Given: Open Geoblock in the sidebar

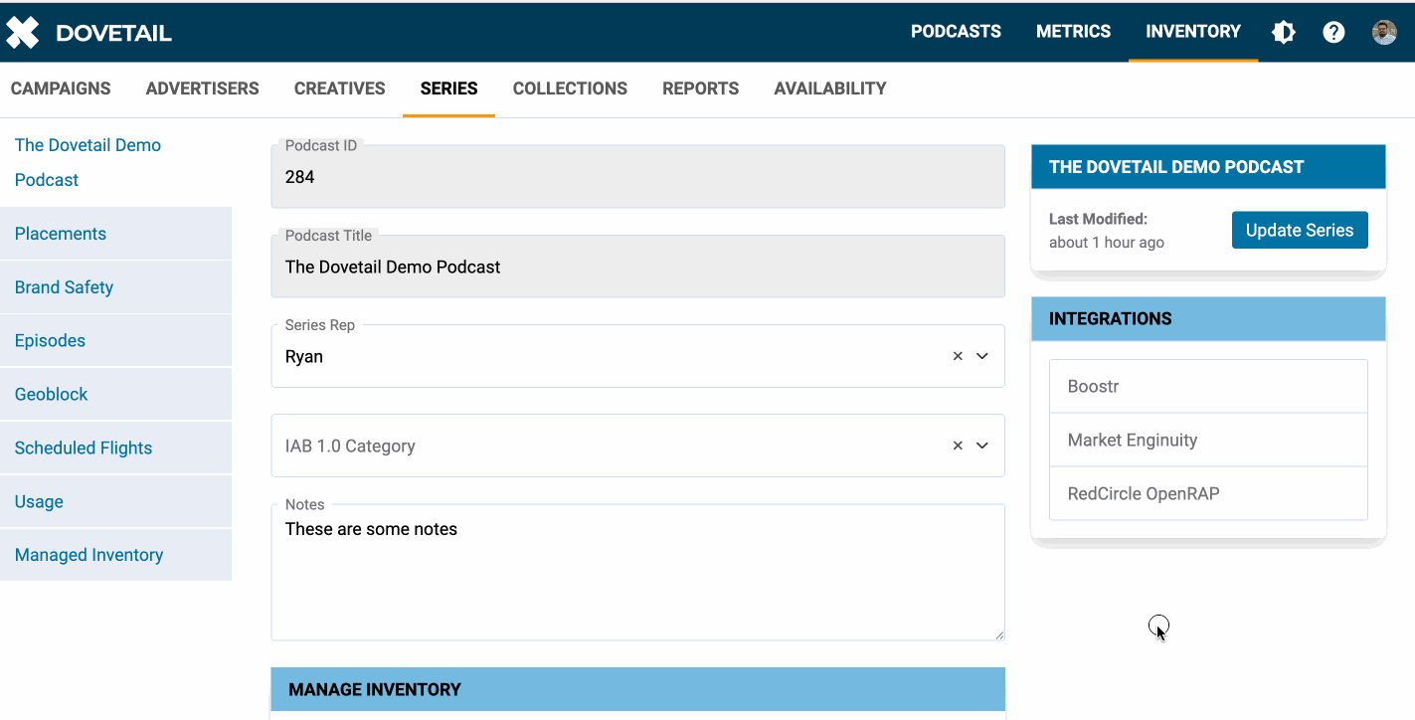Looking at the screenshot, I should [x=115, y=395].
